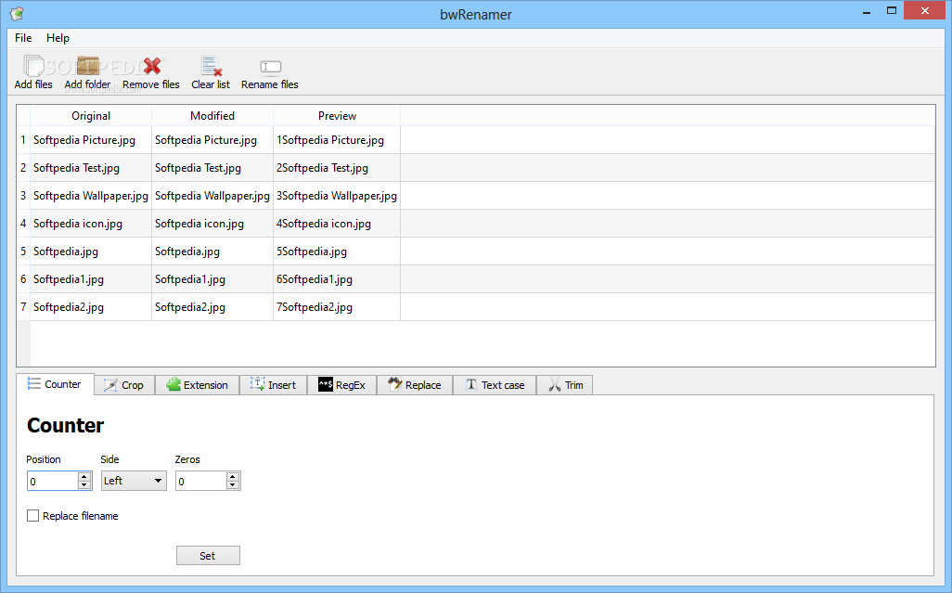Viewport: 952px width, 593px height.
Task: Select original cell Softpedia icon.jpg
Action: pos(91,224)
